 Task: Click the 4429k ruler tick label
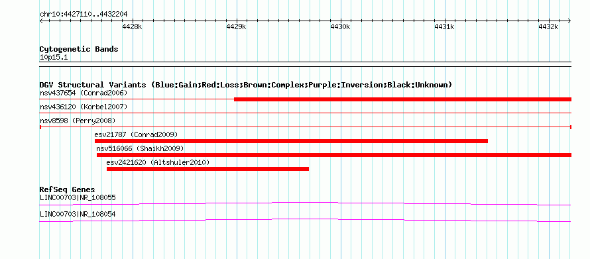236,27
